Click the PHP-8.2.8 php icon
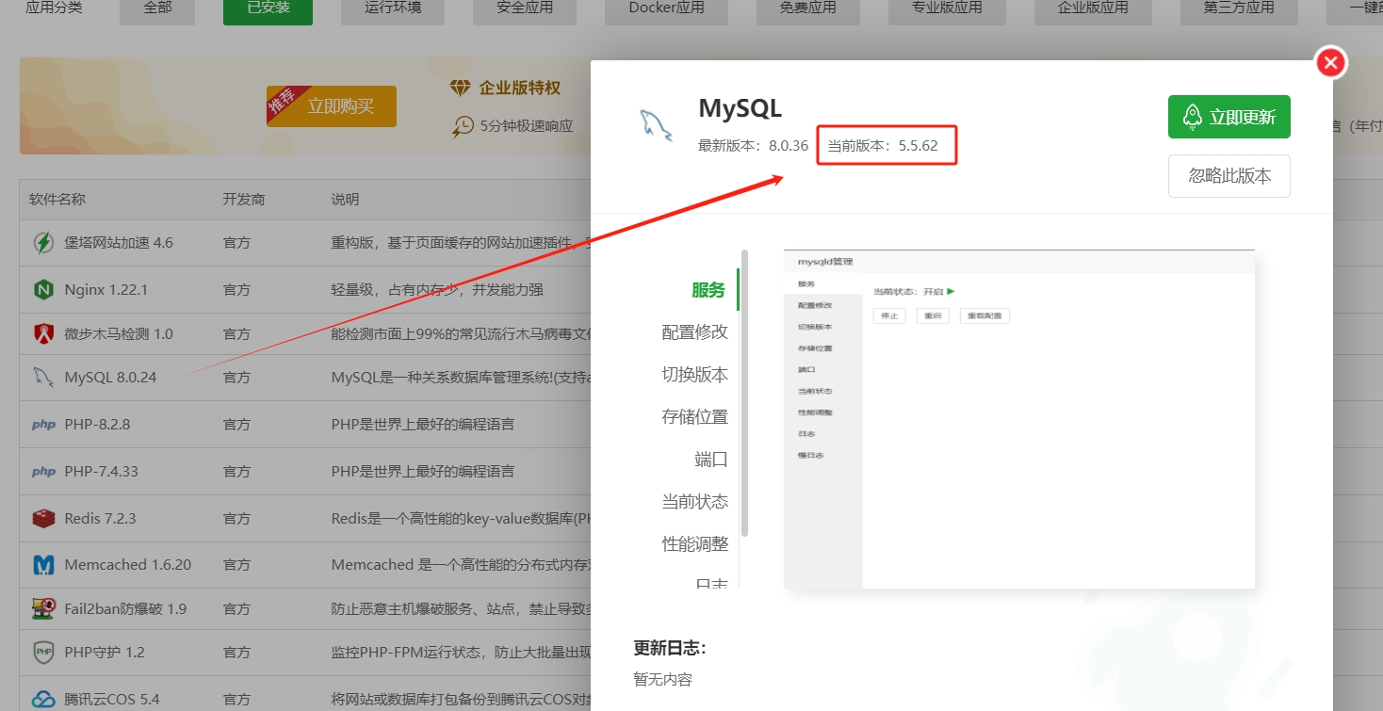Screen dimensions: 1383x711 (43, 425)
